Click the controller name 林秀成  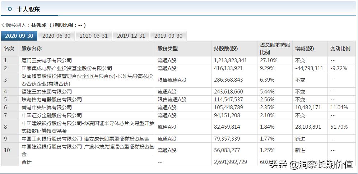(x=38, y=25)
